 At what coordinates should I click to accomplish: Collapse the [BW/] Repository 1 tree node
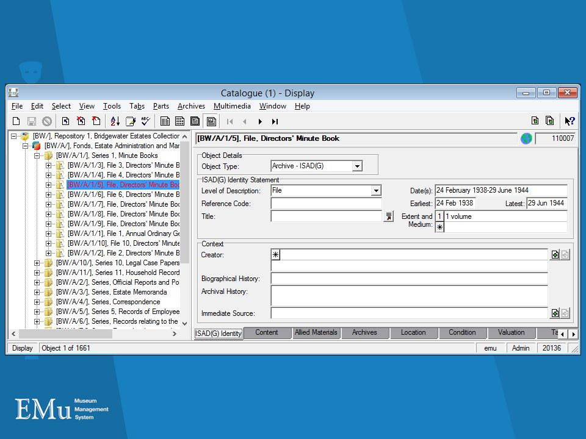[14, 136]
